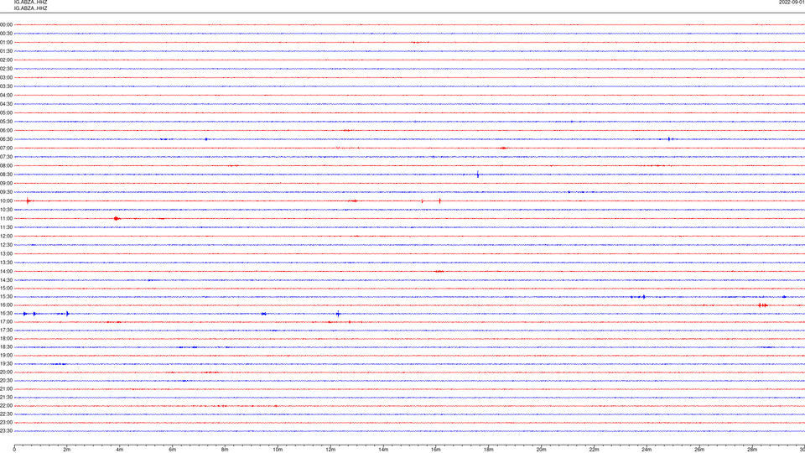
Task: Click the 04:00 row time label
Action: tap(6, 95)
